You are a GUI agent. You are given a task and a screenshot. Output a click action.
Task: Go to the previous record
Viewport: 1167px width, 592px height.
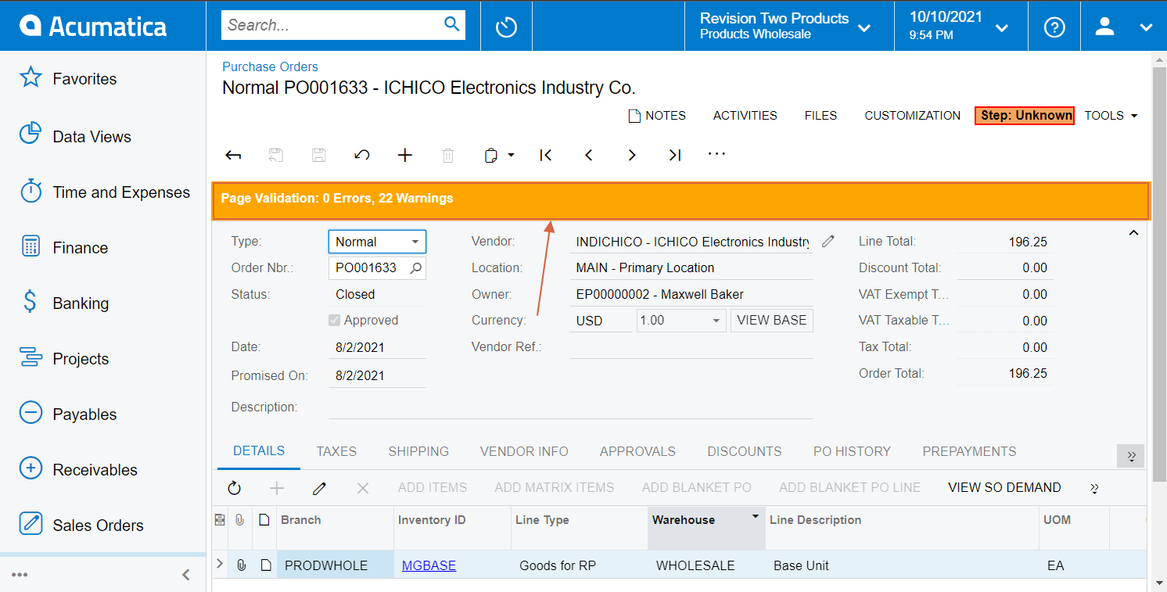pos(589,155)
